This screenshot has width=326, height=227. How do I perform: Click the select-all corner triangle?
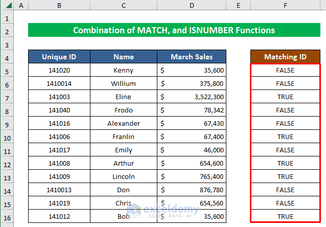click(x=7, y=5)
